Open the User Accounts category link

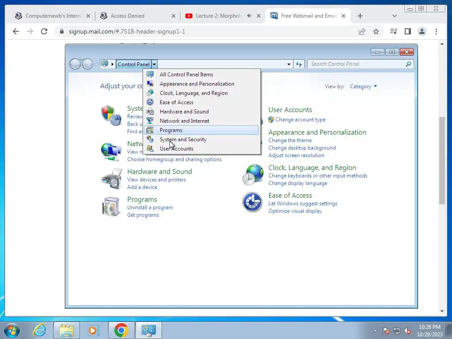tap(290, 110)
